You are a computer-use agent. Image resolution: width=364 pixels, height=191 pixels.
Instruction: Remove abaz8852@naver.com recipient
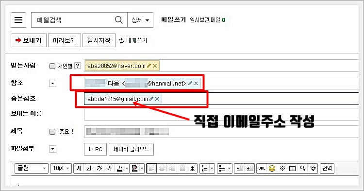click(155, 66)
